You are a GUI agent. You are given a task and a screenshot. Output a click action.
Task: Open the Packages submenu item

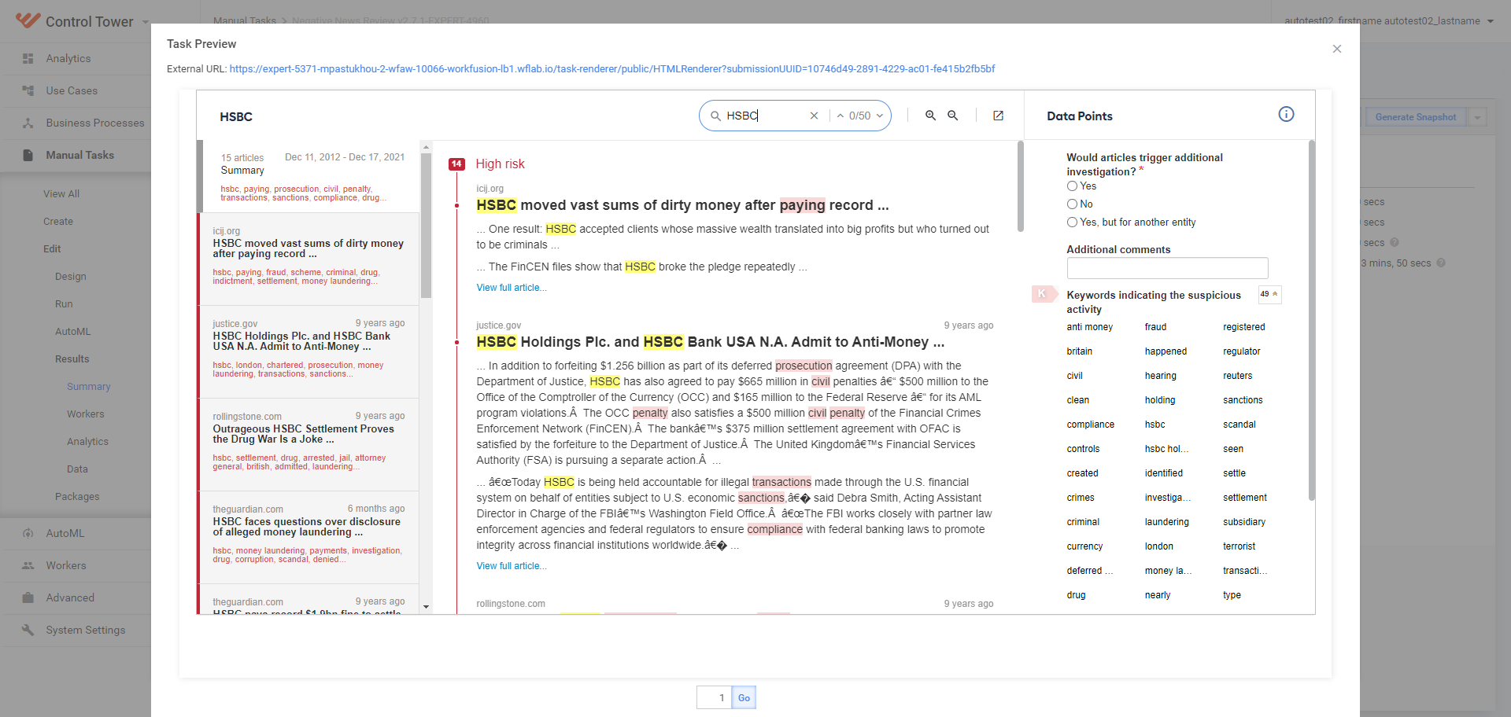click(77, 496)
